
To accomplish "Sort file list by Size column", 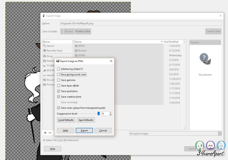I will tap(166, 42).
